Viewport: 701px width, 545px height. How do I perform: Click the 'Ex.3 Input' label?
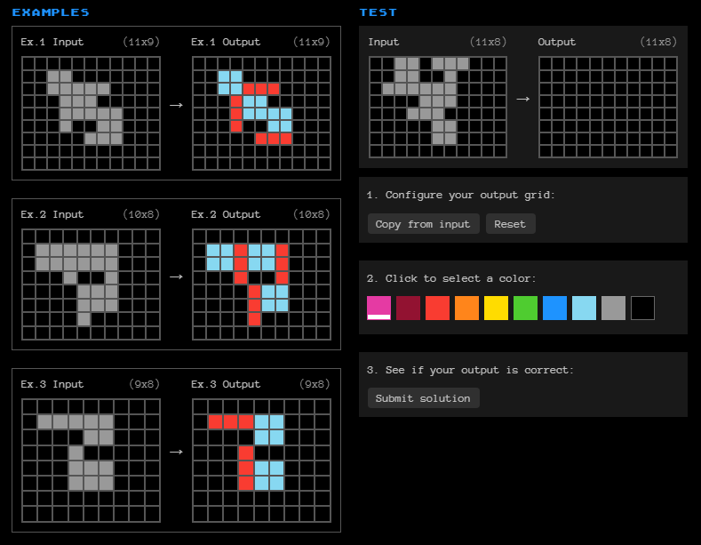(52, 384)
